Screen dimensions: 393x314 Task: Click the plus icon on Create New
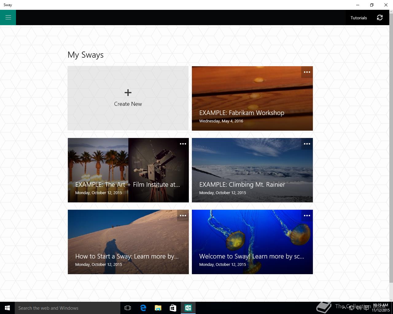coord(128,92)
